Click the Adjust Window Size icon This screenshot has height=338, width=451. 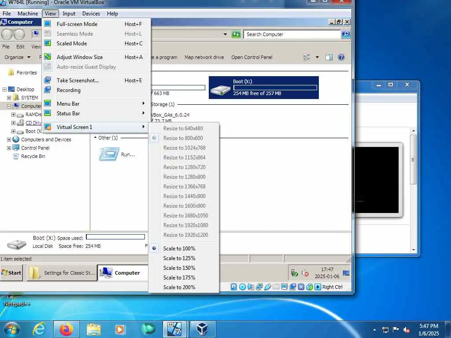[x=48, y=57]
